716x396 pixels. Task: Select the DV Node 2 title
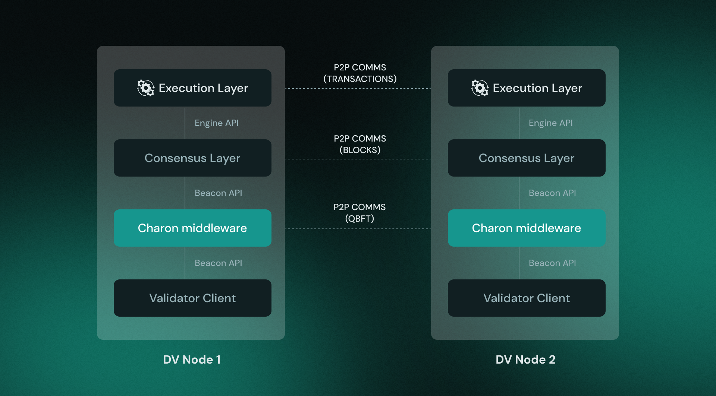(525, 359)
